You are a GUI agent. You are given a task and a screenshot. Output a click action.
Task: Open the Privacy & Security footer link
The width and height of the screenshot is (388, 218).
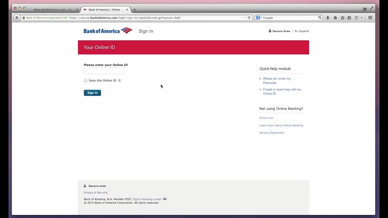96,193
